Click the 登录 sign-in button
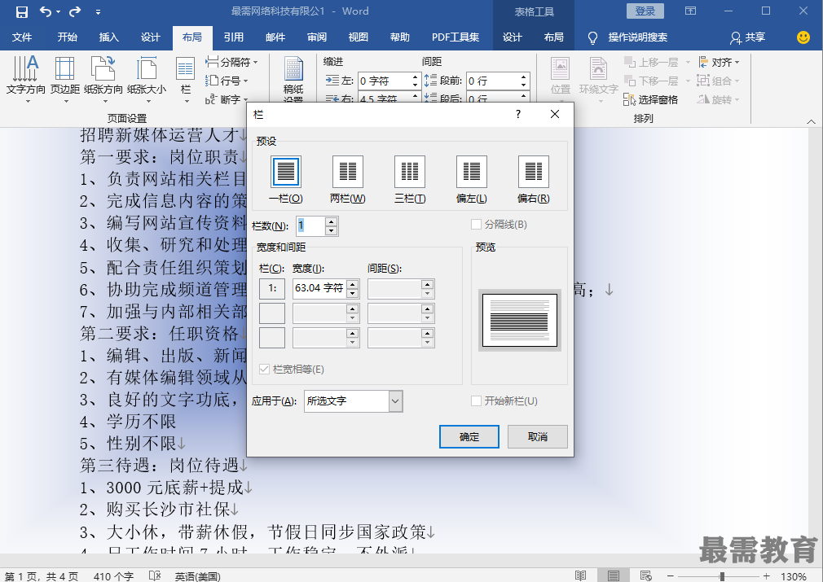 tap(645, 11)
